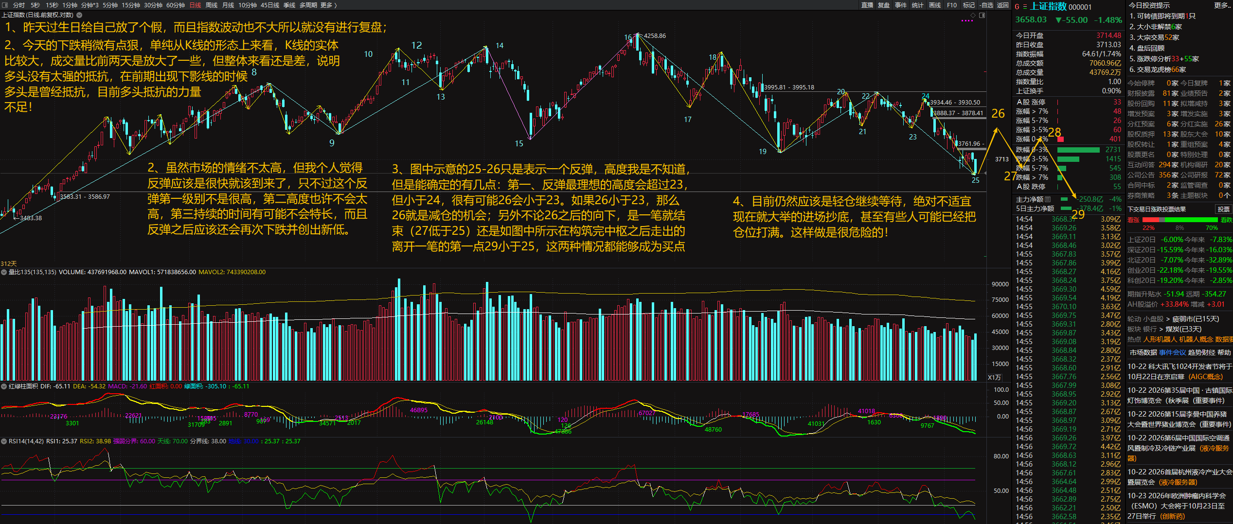Open the 市场数据 tab
This screenshot has width=1233, height=524.
pos(1143,352)
